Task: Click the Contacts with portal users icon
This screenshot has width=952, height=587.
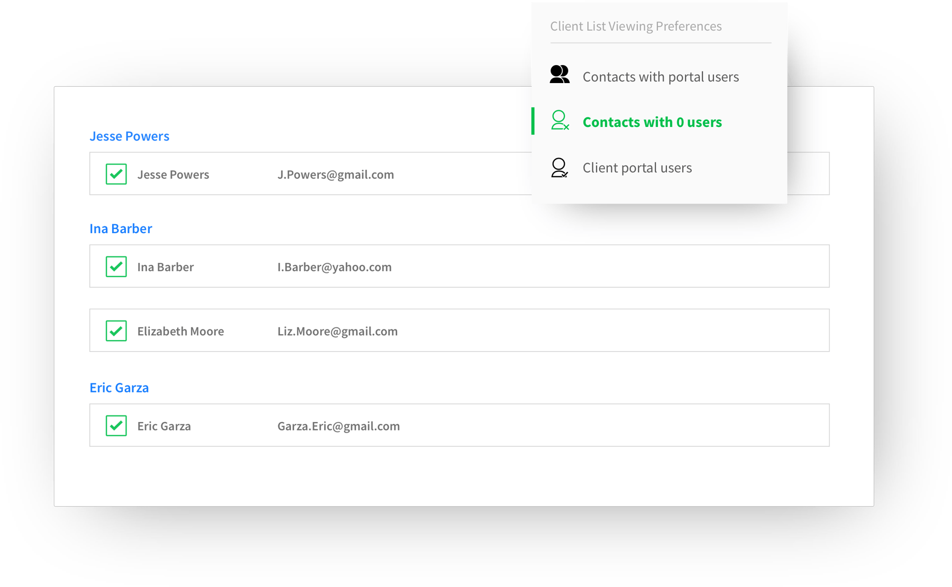Action: coord(560,75)
